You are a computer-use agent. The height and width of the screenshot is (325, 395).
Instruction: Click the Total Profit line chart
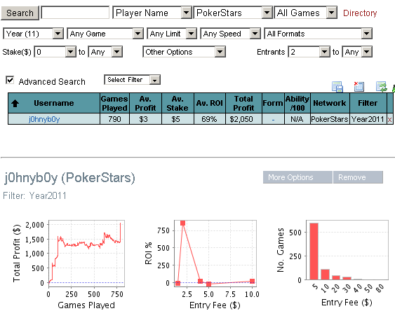(x=86, y=254)
